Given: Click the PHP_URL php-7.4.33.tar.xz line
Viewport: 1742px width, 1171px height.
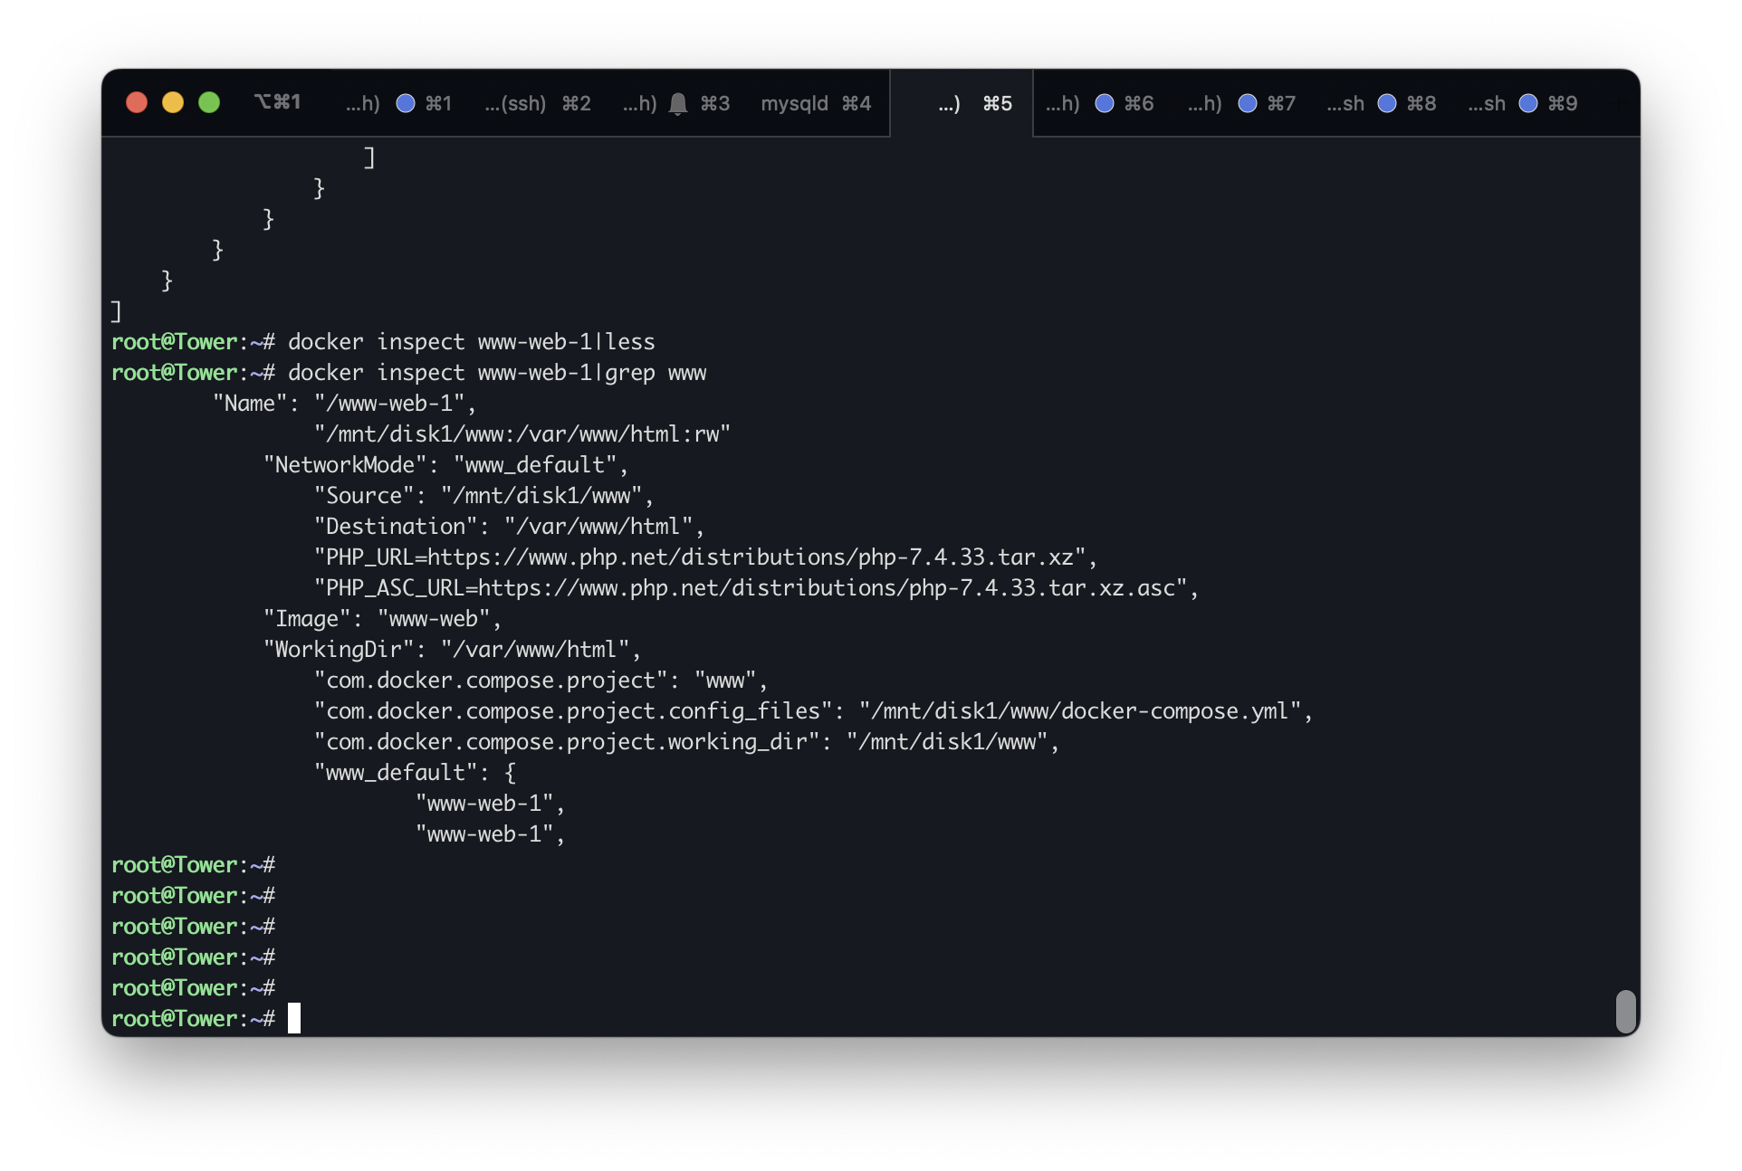Looking at the screenshot, I should tap(705, 557).
